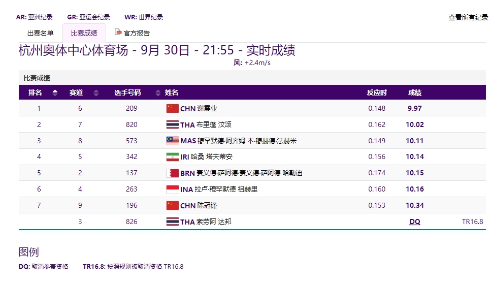Click China flag next to 陈冠锋
The width and height of the screenshot is (491, 284).
(x=173, y=206)
